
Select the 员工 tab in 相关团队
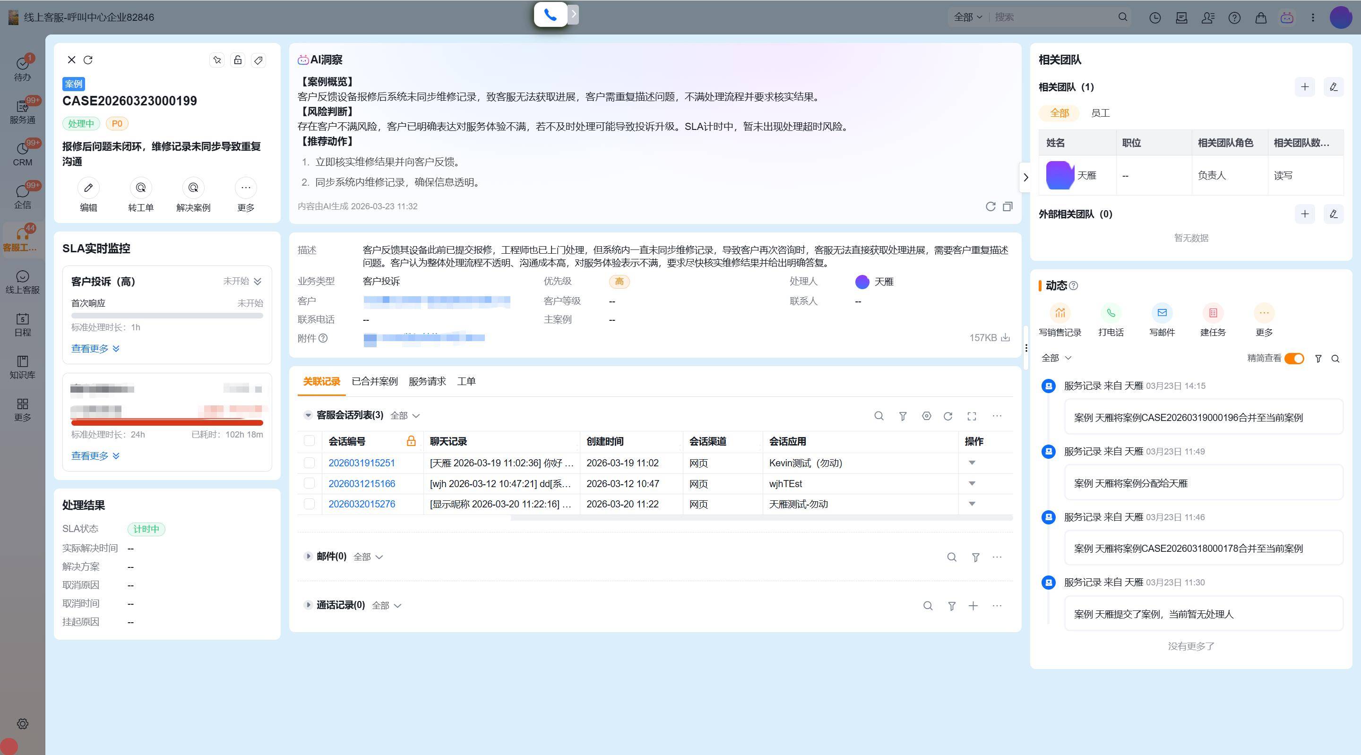(x=1100, y=113)
